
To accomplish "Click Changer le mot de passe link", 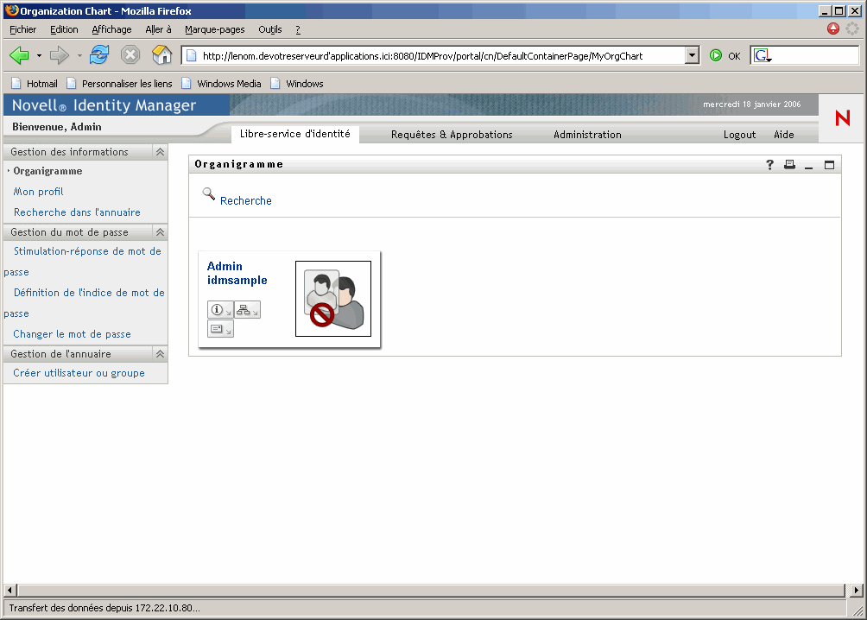I will [72, 334].
